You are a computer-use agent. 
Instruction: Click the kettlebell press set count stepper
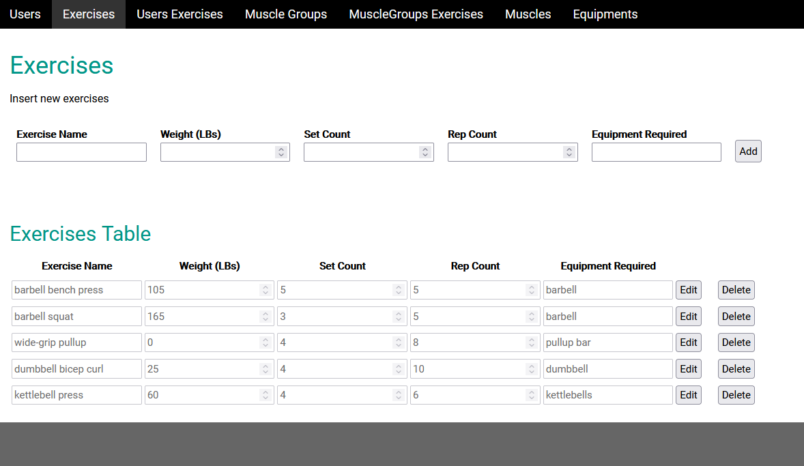[x=399, y=395]
